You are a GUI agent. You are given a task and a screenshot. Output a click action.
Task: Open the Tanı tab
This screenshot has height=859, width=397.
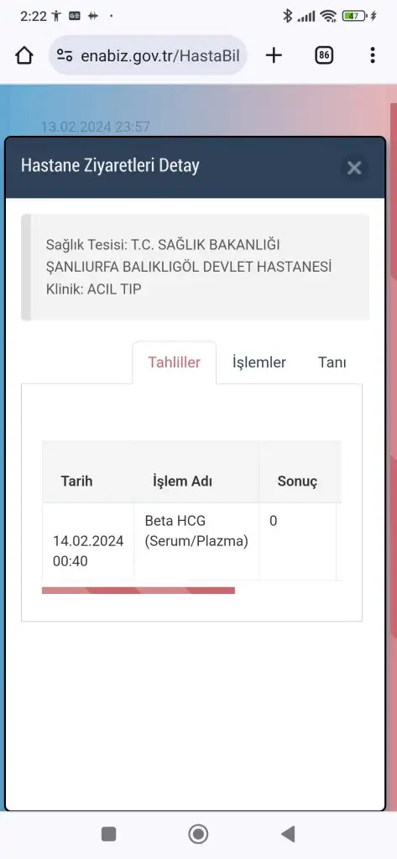click(x=332, y=362)
